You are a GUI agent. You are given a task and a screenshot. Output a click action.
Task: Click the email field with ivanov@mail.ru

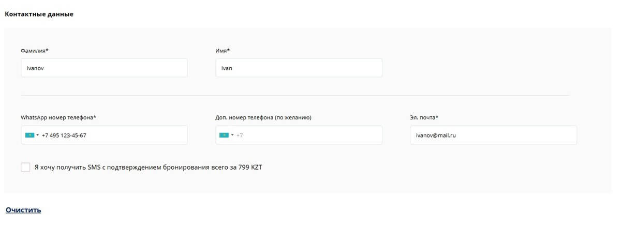click(x=493, y=135)
